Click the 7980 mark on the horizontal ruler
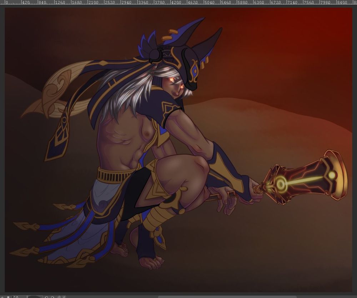The height and width of the screenshot is (298, 357). tap(325, 3)
